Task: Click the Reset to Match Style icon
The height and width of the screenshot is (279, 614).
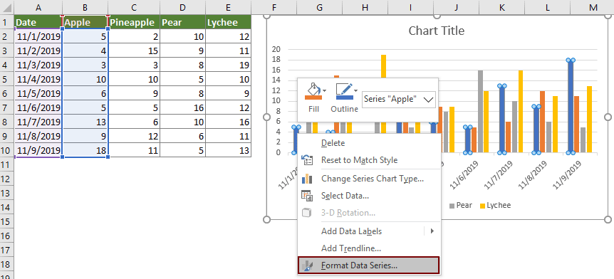Action: point(307,160)
